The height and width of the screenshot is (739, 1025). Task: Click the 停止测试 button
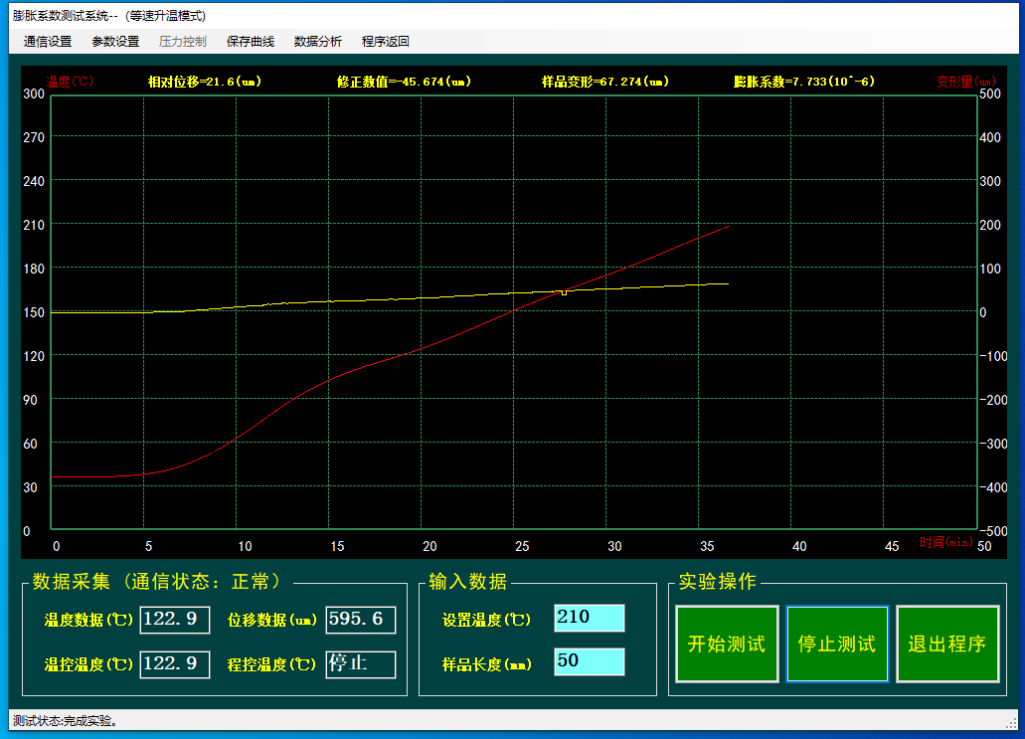(x=837, y=645)
